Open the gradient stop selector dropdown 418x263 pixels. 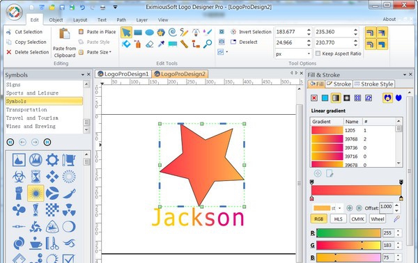pyautogui.click(x=340, y=208)
